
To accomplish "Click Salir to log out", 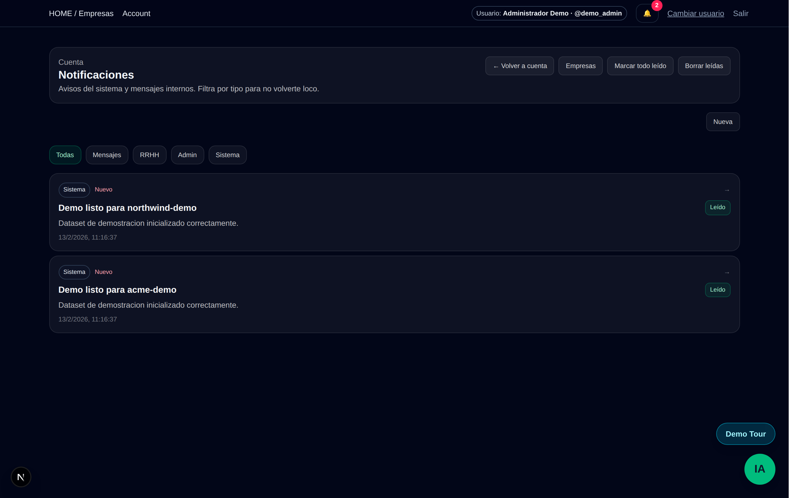I will (x=741, y=14).
